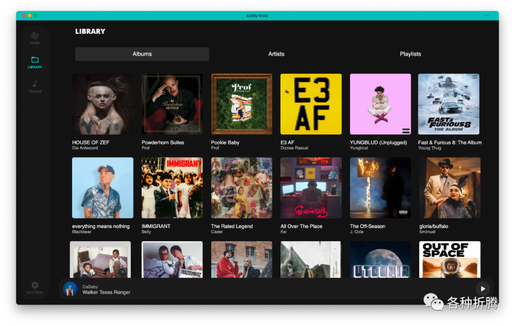Open Powderhorn Suites album cover
Screen dimensions: 515x326
(172, 104)
